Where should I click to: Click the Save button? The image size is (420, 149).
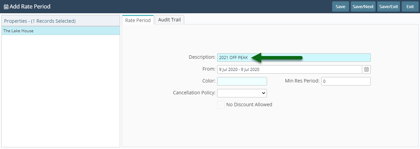click(340, 6)
